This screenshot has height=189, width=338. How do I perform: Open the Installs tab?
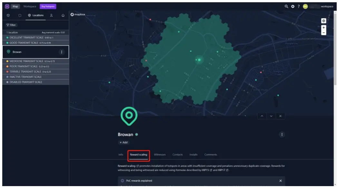(193, 155)
